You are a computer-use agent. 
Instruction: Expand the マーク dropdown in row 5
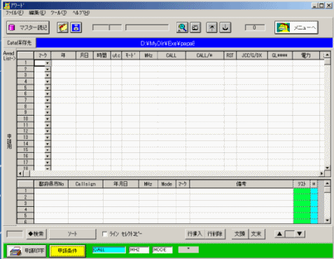48,88
